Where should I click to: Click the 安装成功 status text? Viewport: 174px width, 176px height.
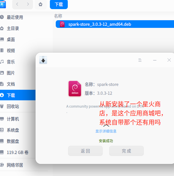click(106, 141)
